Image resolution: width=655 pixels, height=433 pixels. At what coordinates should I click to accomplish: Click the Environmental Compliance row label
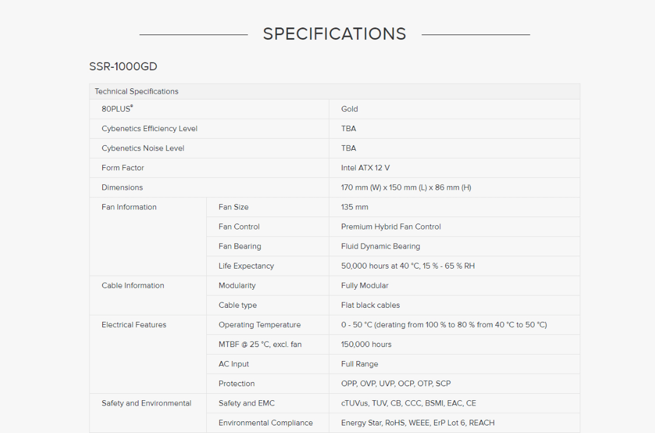[265, 422]
